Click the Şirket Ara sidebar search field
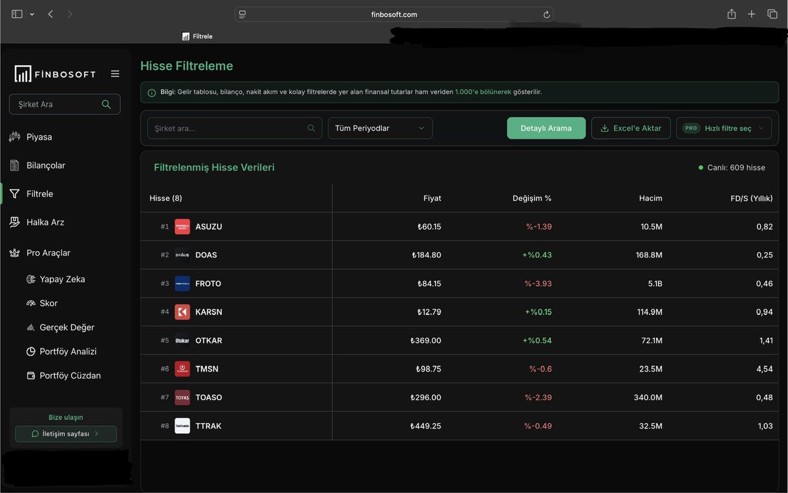 click(x=64, y=104)
